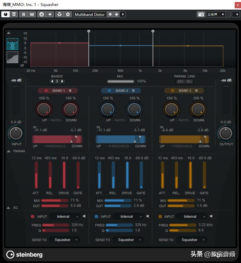Click the second crossover frequency handle

[153, 31]
